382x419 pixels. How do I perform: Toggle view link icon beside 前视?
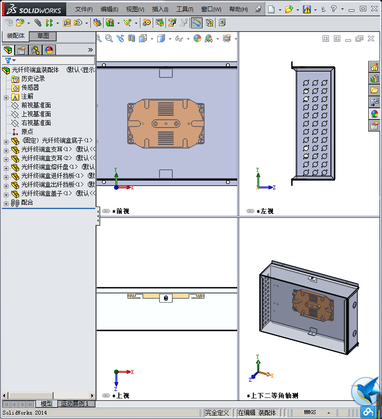tap(106, 211)
